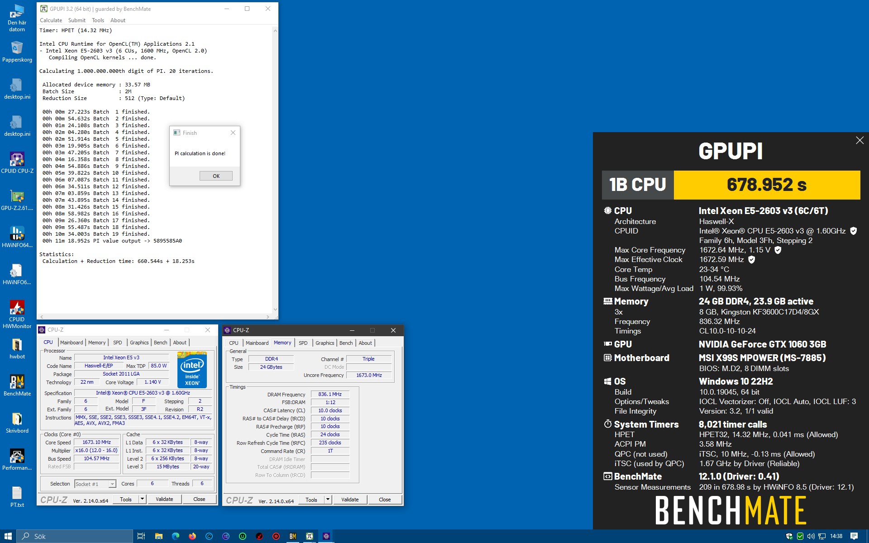Click the Uncore Frequency 1673.0 MHz value
The height and width of the screenshot is (543, 869).
[369, 375]
